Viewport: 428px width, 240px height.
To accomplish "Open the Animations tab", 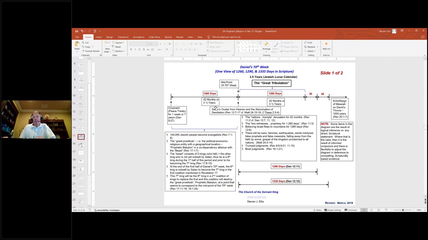I will (x=139, y=37).
